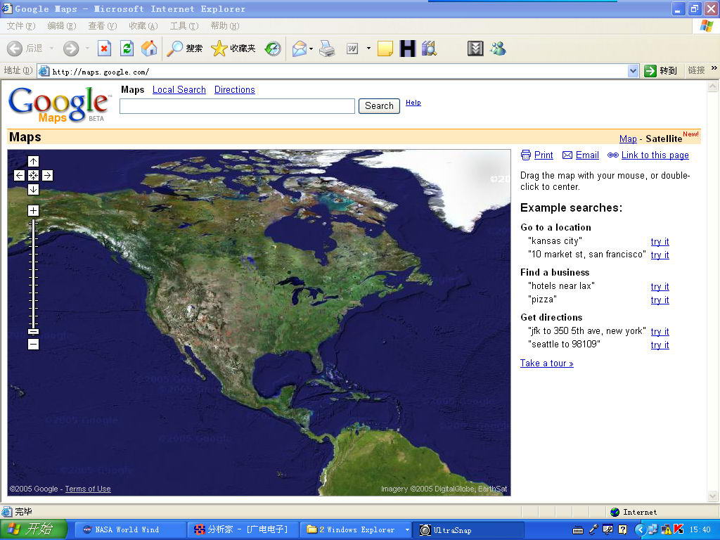This screenshot has width=720, height=540.
Task: Click the map zoom level slider track
Action: 33,274
